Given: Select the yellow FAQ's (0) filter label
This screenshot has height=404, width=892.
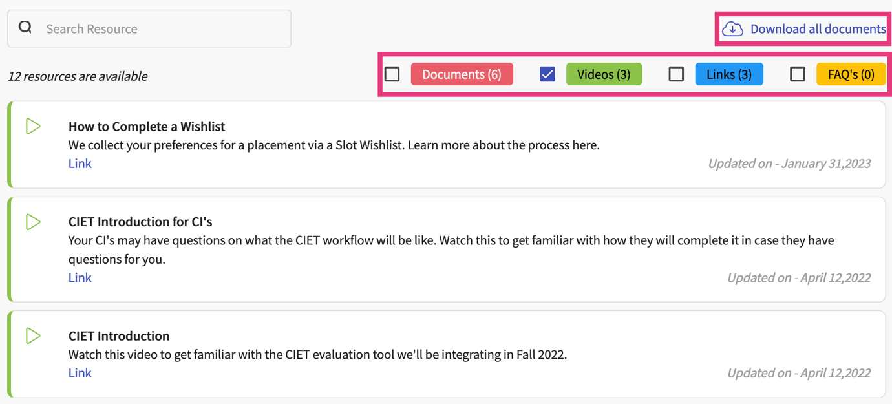Looking at the screenshot, I should (851, 74).
